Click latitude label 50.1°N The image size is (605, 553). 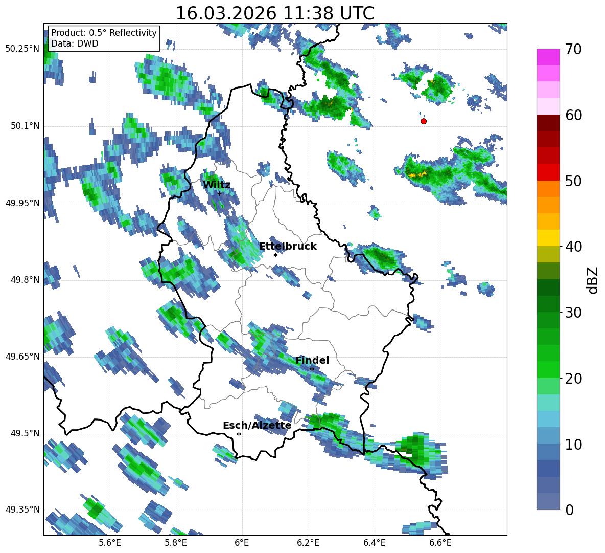point(25,126)
